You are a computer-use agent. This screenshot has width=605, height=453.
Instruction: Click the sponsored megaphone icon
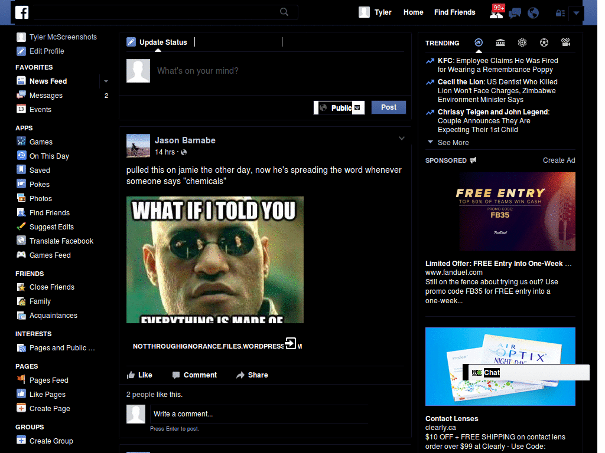click(x=473, y=160)
